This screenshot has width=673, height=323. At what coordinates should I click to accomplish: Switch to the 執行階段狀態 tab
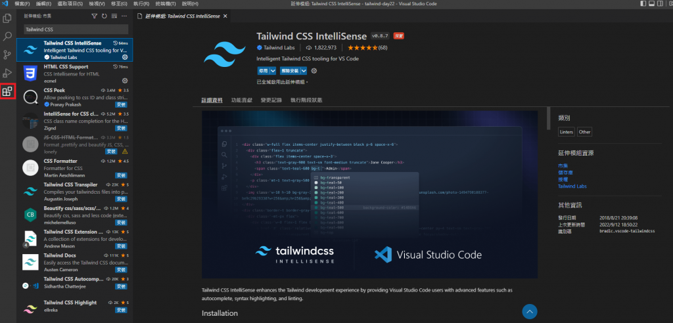pyautogui.click(x=306, y=100)
